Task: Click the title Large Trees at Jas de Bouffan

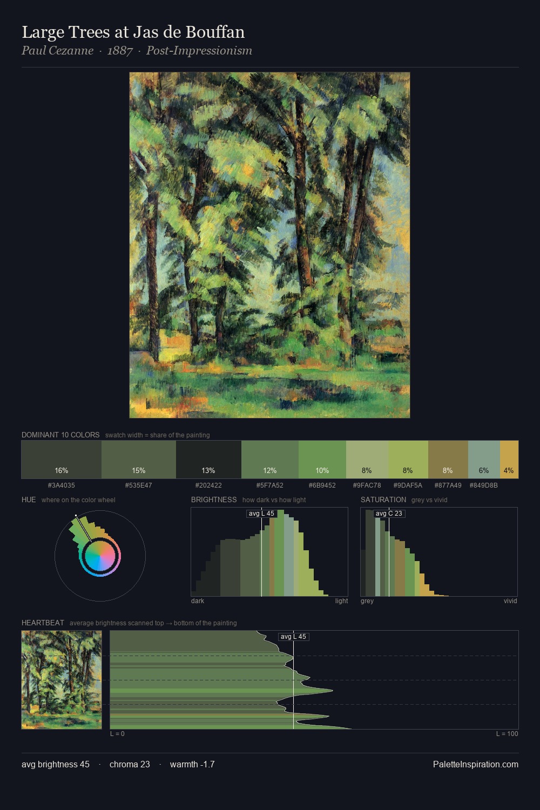Action: coord(133,32)
